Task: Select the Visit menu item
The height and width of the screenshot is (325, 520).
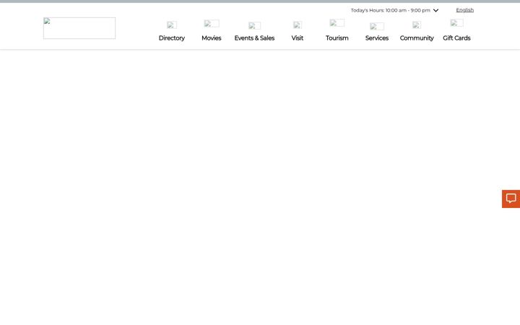Action: (297, 38)
